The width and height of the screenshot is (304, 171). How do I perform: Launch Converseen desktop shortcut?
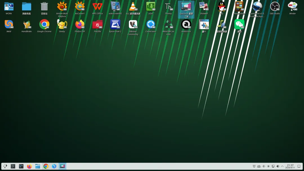coord(151,24)
